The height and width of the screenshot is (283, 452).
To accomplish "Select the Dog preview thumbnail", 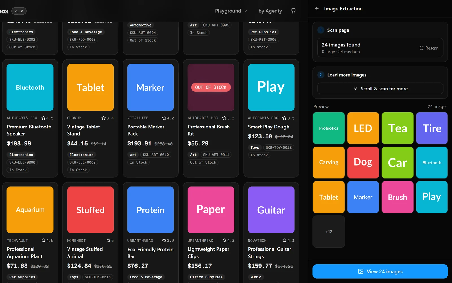I will pos(363,162).
